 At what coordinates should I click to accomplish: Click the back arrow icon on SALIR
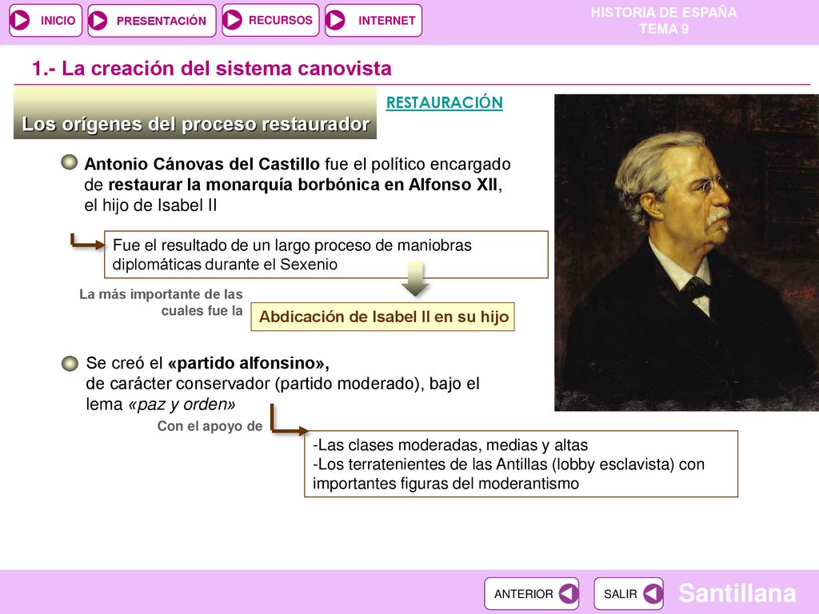coord(653,594)
